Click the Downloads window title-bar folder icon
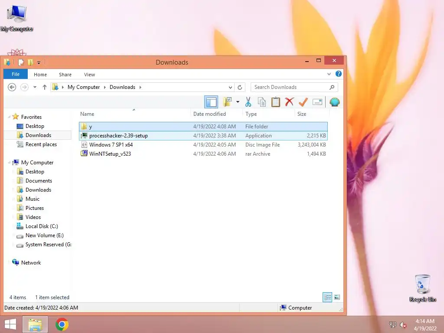 pos(7,62)
